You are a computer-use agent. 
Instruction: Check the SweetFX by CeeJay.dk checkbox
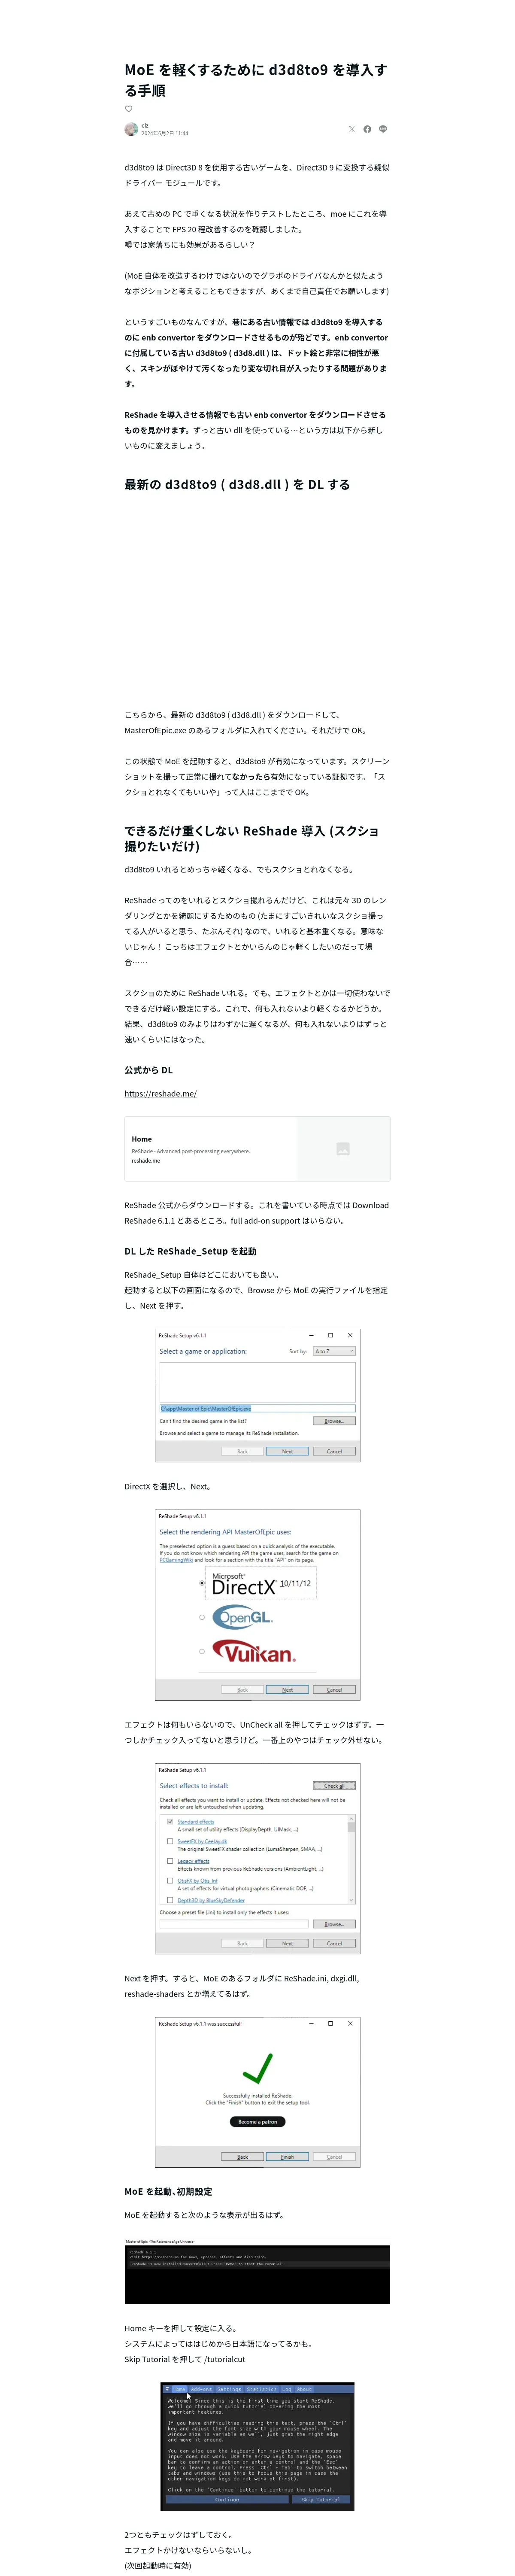tap(170, 1841)
